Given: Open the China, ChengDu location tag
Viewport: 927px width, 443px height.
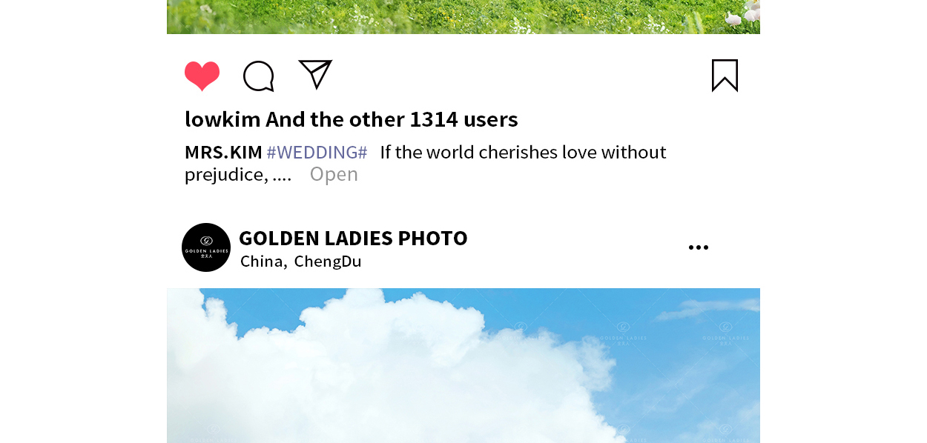Looking at the screenshot, I should coord(301,261).
